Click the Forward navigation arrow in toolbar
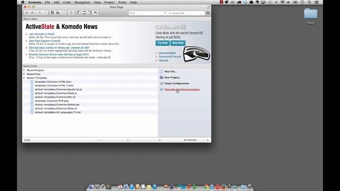The image size is (340, 191). (x=32, y=13)
